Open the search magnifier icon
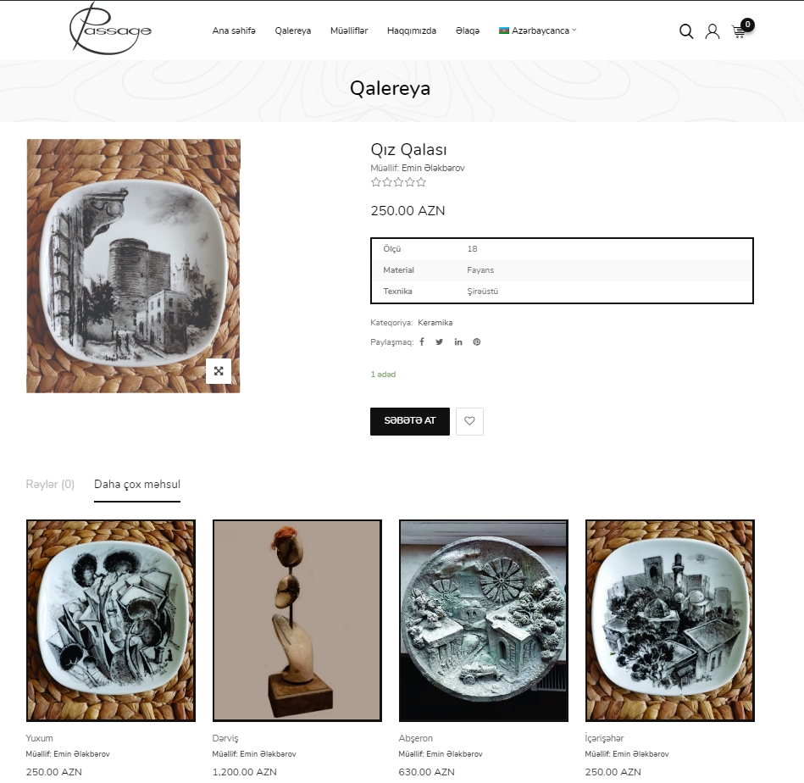Image resolution: width=804 pixels, height=783 pixels. (x=686, y=31)
